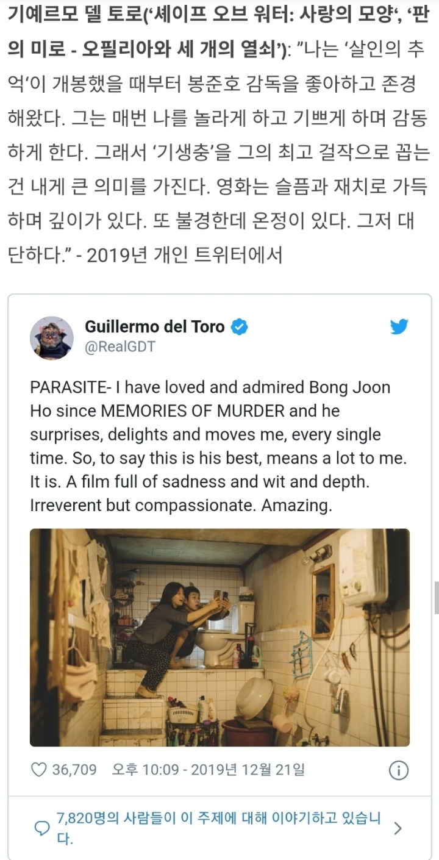View the Parasite bathroom scene photo

tap(220, 637)
